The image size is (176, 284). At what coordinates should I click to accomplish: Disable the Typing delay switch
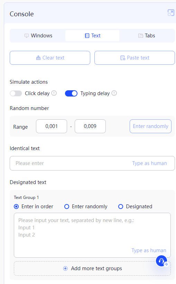click(x=71, y=93)
